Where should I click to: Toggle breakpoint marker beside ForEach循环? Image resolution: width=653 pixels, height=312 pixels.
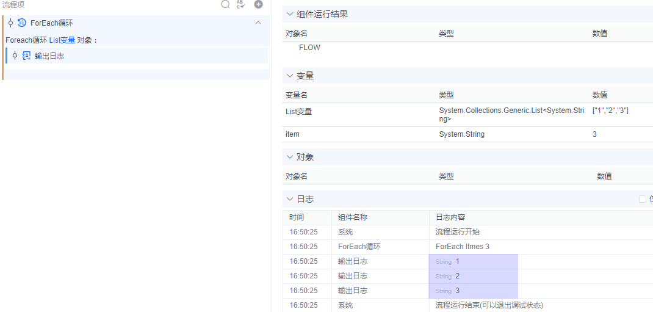(11, 23)
